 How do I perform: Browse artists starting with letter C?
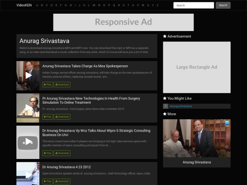click(47, 5)
